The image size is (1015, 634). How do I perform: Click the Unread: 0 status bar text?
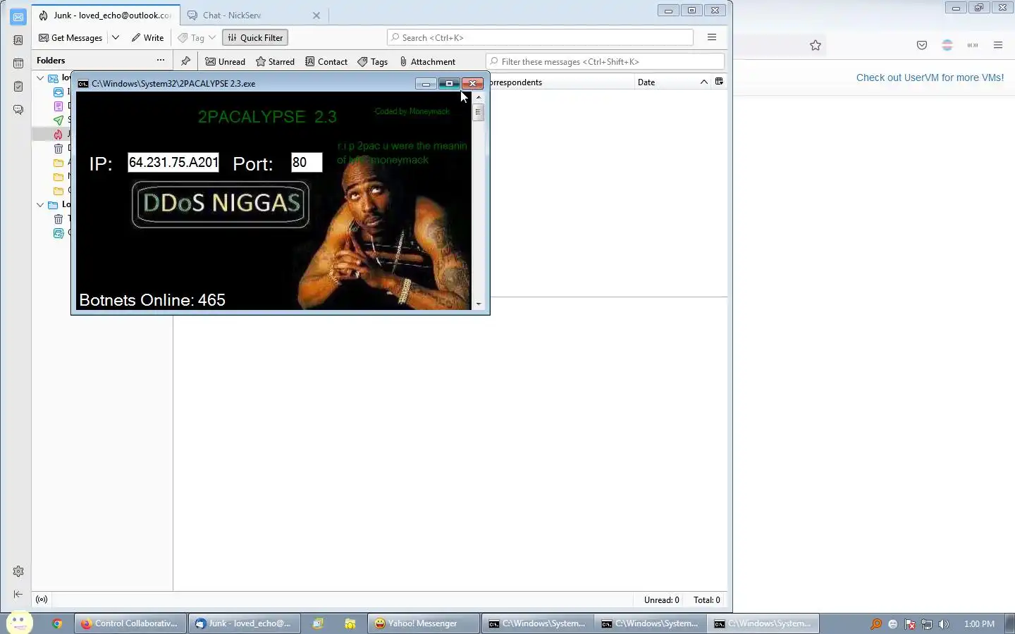661,600
